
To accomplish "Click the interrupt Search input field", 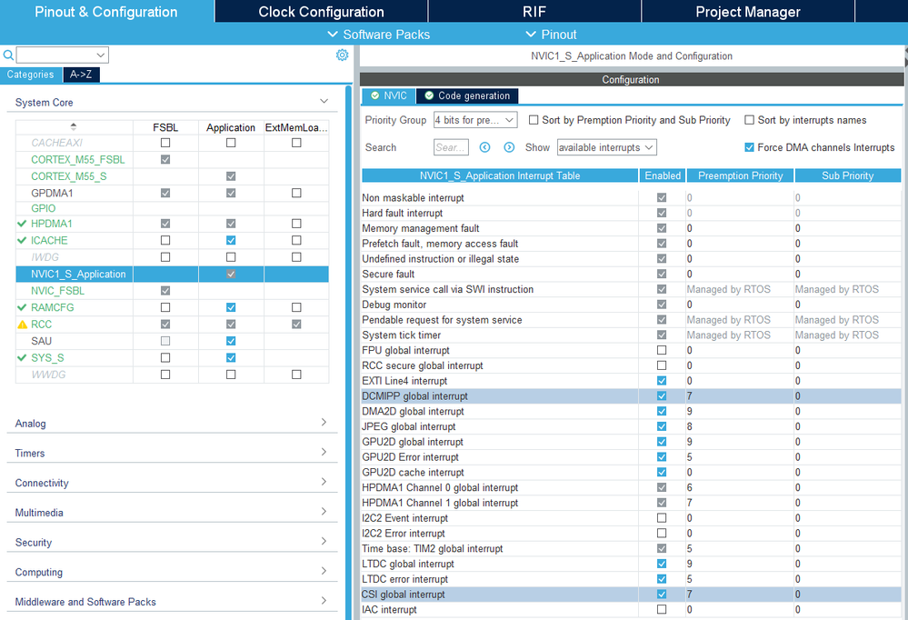I will (451, 147).
